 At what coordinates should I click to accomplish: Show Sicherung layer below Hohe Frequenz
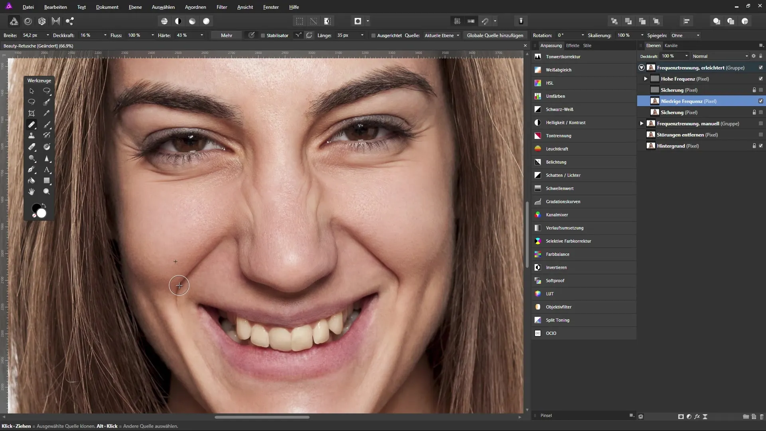point(761,90)
